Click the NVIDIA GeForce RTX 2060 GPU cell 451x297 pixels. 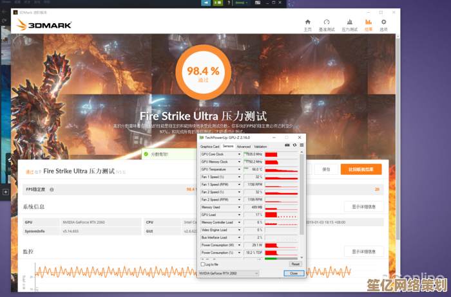[x=101, y=222]
